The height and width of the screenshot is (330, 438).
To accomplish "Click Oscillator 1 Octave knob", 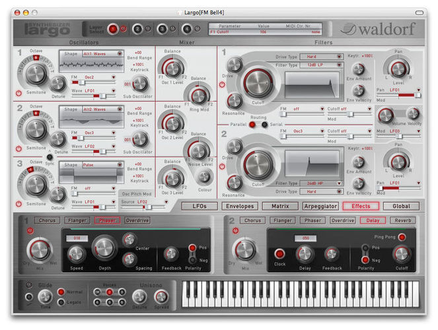I will 36,74.
